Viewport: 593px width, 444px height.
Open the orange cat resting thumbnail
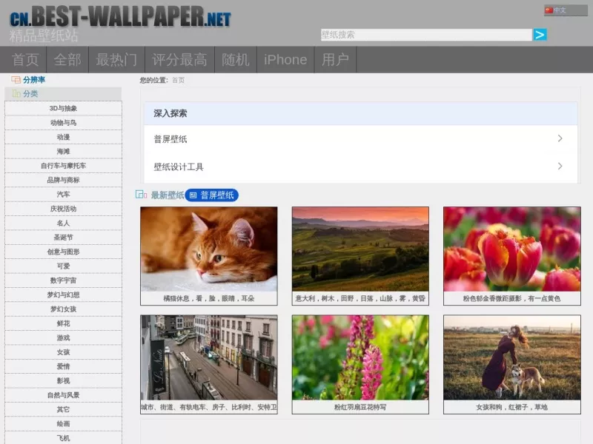(209, 249)
